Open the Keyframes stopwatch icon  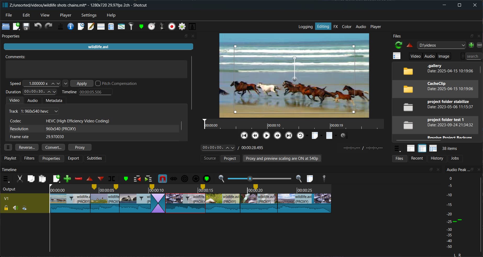152,26
